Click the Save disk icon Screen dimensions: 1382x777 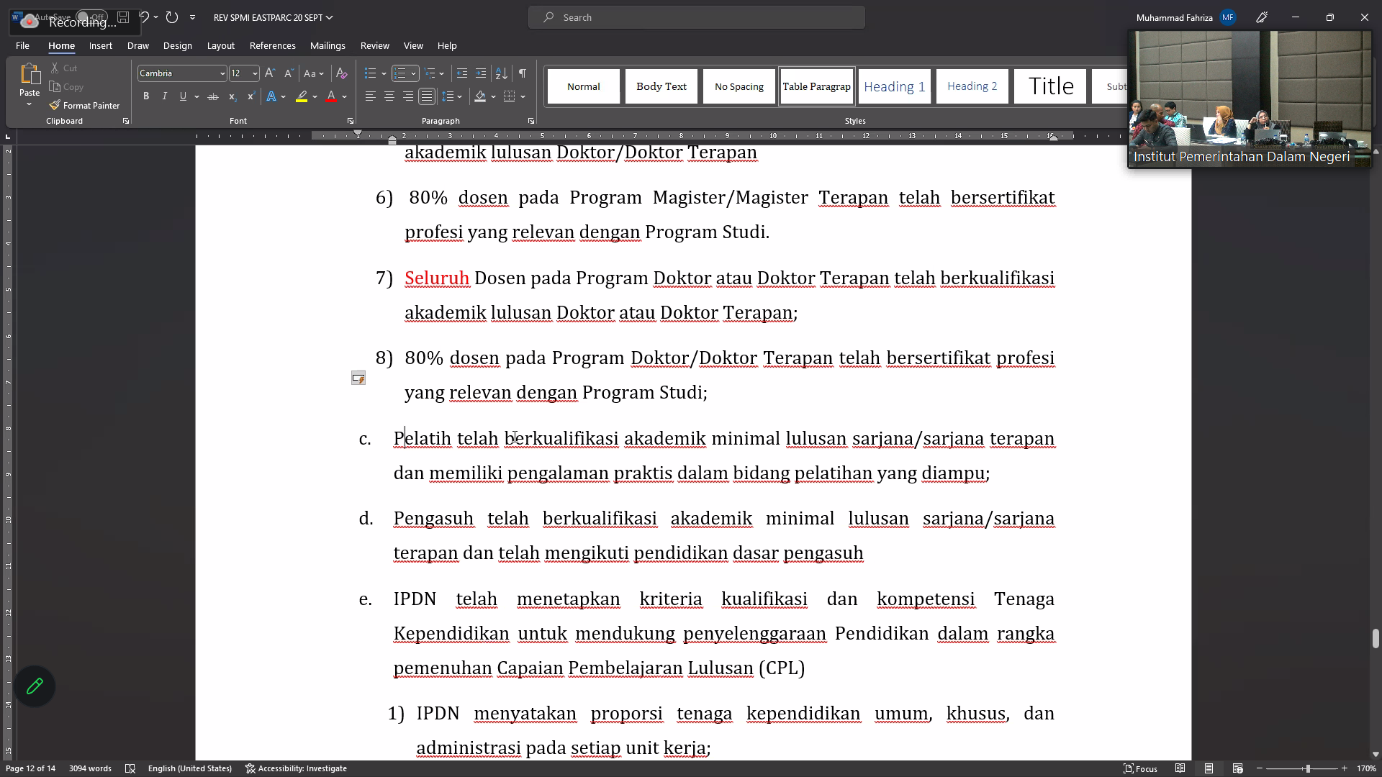(x=123, y=17)
